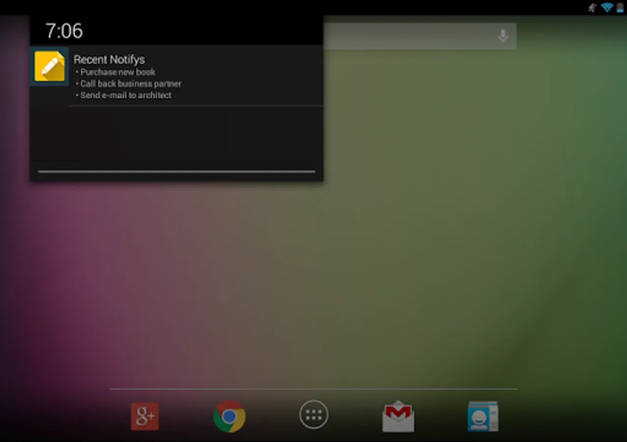This screenshot has height=442, width=627.
Task: Tap the 7:06 clock in notification shade
Action: pos(64,31)
